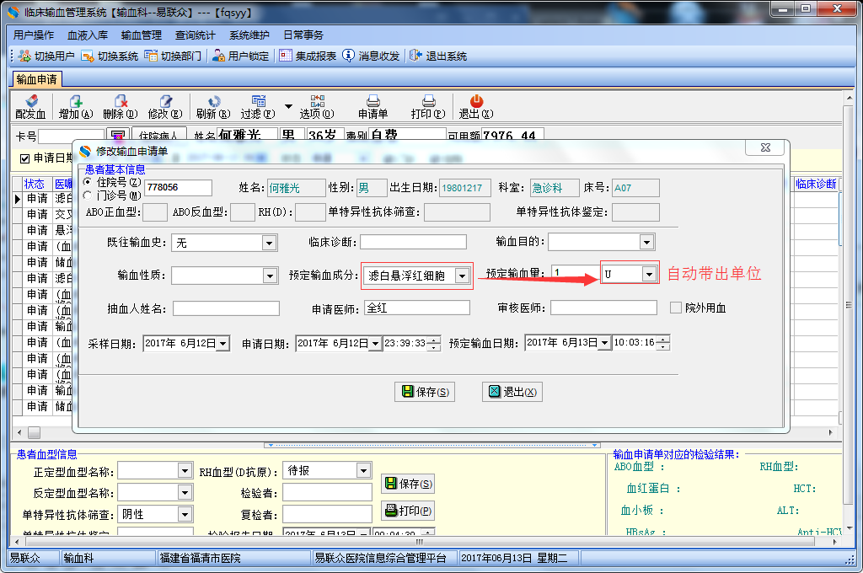The image size is (863, 573).
Task: Open the 预定输血日期 date picker dropdown
Action: click(604, 343)
